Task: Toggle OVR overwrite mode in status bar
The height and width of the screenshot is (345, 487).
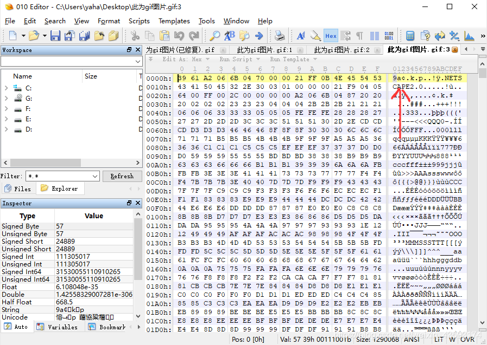Action: (x=467, y=340)
